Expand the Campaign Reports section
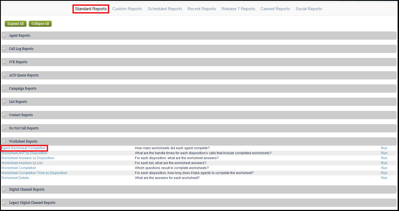Viewport: 399px width, 211px height. click(x=199, y=89)
